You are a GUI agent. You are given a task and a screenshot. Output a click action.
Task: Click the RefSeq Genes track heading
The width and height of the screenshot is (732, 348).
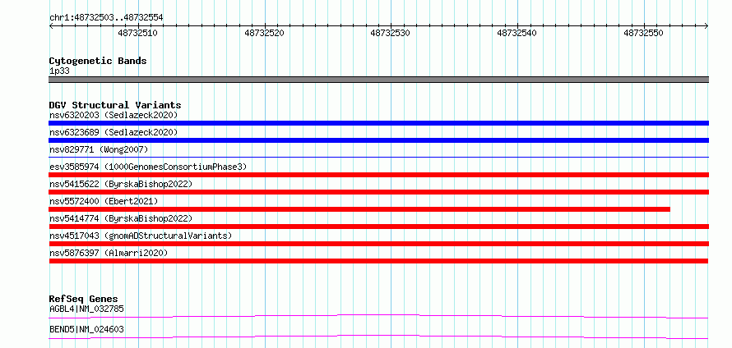[x=84, y=299]
